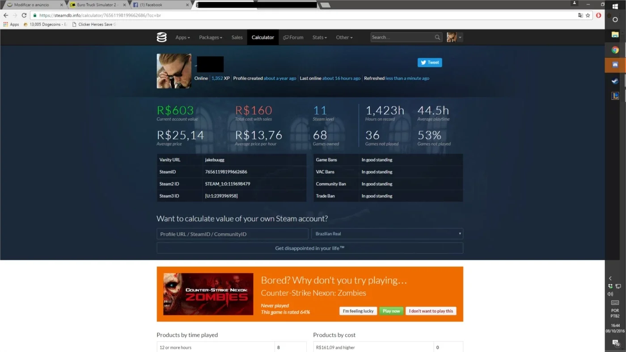Click the Steam3 ID value [U:1:239396958]
This screenshot has width=626, height=352.
pyautogui.click(x=221, y=196)
